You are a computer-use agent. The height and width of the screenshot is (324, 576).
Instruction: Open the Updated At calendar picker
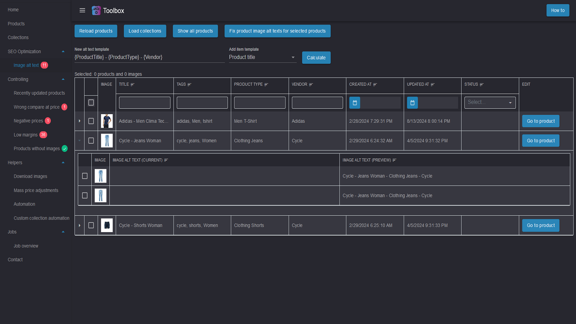pos(412,103)
